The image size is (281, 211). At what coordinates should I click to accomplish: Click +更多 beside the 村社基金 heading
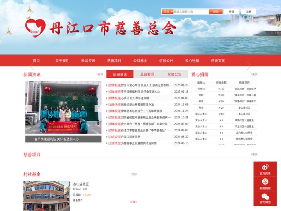pyautogui.click(x=134, y=174)
